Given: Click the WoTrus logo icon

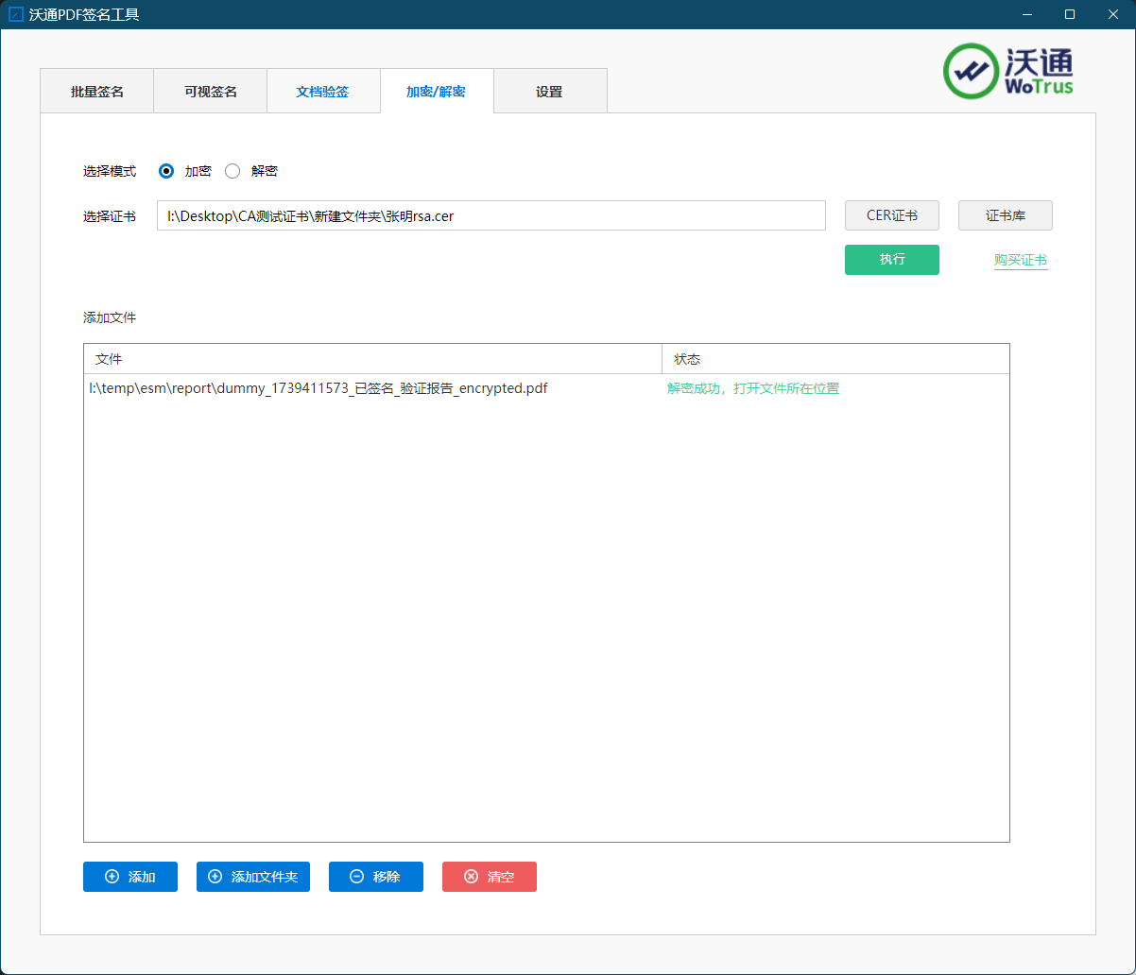Looking at the screenshot, I should coord(971,71).
